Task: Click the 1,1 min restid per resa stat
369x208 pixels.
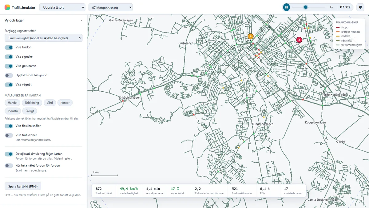Action: tap(154, 191)
